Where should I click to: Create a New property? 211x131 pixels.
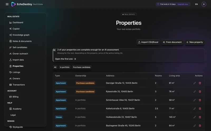[194, 42]
